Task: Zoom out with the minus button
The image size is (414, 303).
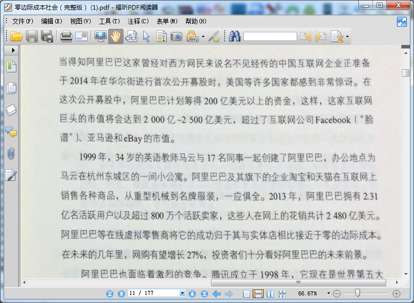Action: coord(337,293)
